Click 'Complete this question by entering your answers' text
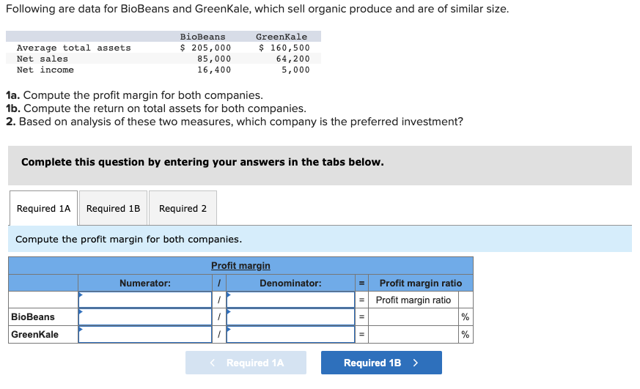Screen dimensions: 640x389 (x=202, y=162)
